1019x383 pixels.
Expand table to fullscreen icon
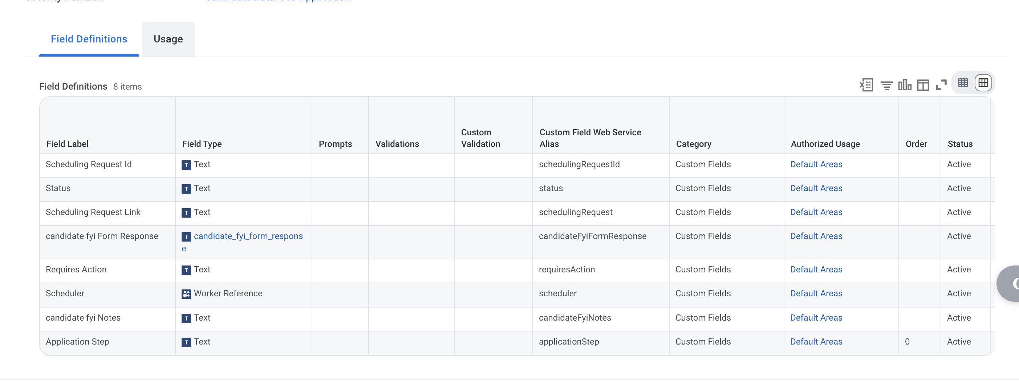click(x=941, y=85)
